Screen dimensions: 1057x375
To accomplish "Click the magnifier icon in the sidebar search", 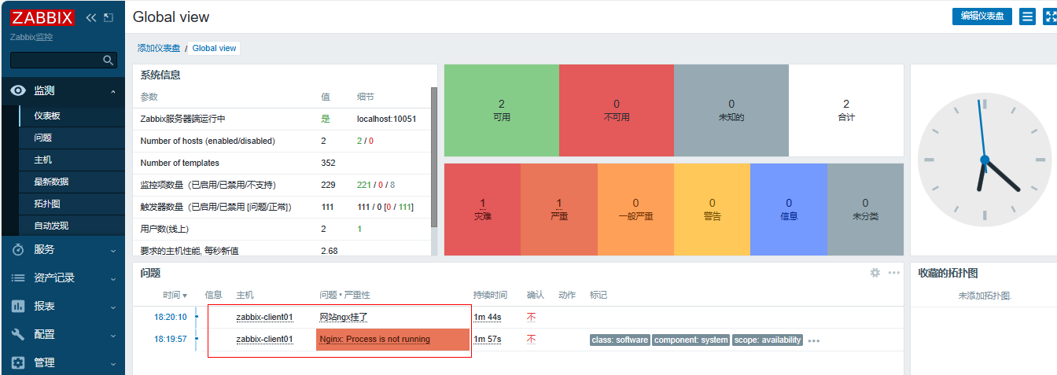I will pyautogui.click(x=109, y=61).
